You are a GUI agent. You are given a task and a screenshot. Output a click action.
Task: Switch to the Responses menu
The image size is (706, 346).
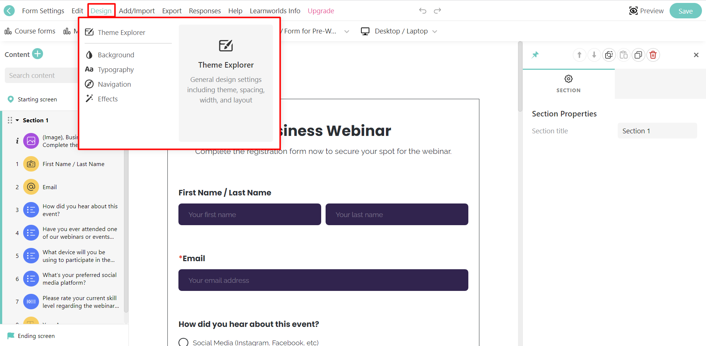click(x=205, y=11)
